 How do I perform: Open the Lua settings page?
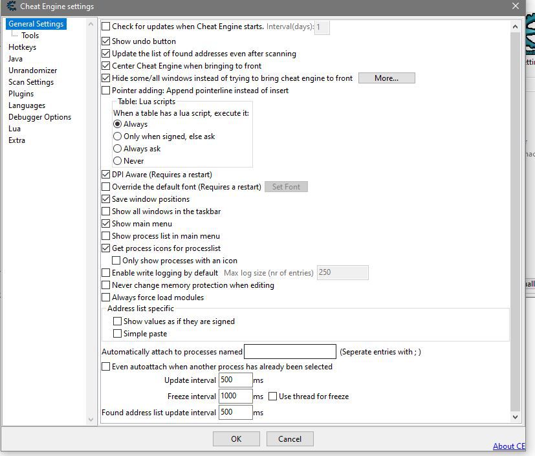click(x=14, y=129)
